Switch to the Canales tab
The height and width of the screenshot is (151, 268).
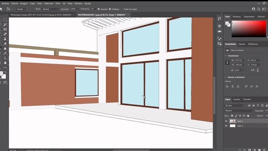[x=237, y=99]
